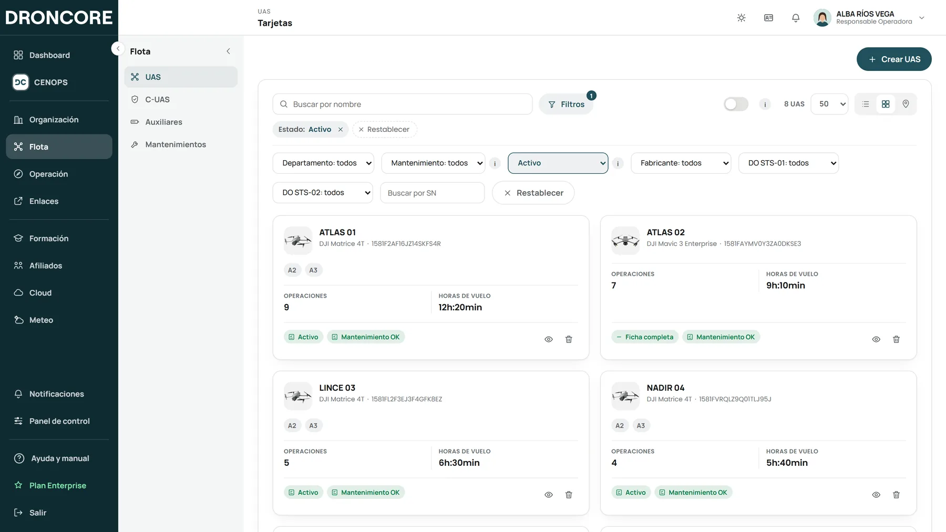Screen dimensions: 946x532
Task: Click the ATLAS 01 drone thumbnail
Action: [x=298, y=241]
